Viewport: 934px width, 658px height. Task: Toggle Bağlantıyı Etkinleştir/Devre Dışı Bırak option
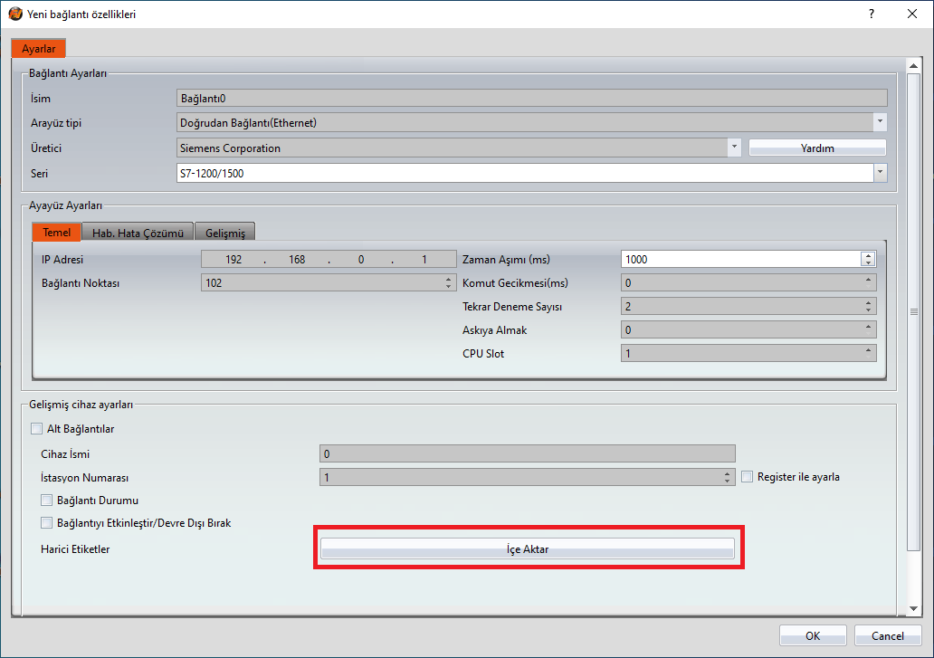[46, 522]
